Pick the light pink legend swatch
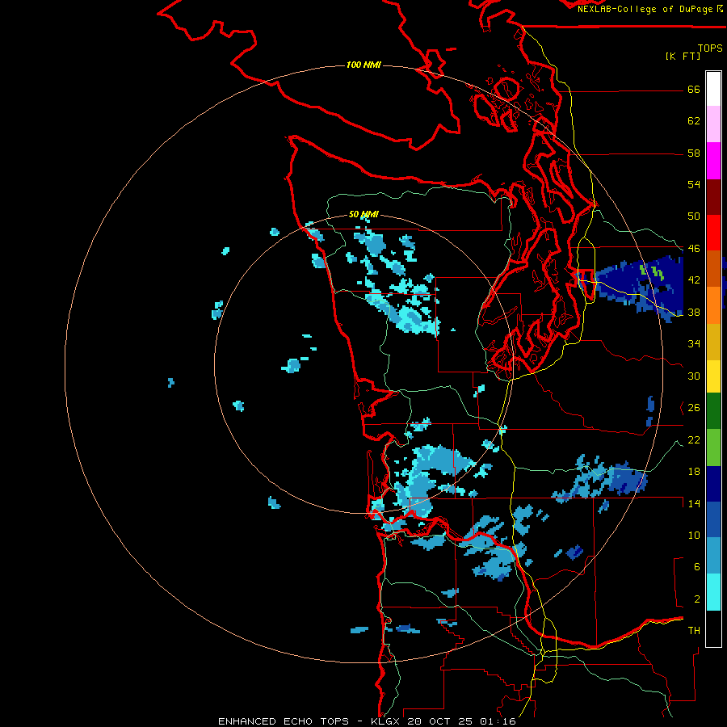Image resolution: width=727 pixels, height=727 pixels. point(713,124)
